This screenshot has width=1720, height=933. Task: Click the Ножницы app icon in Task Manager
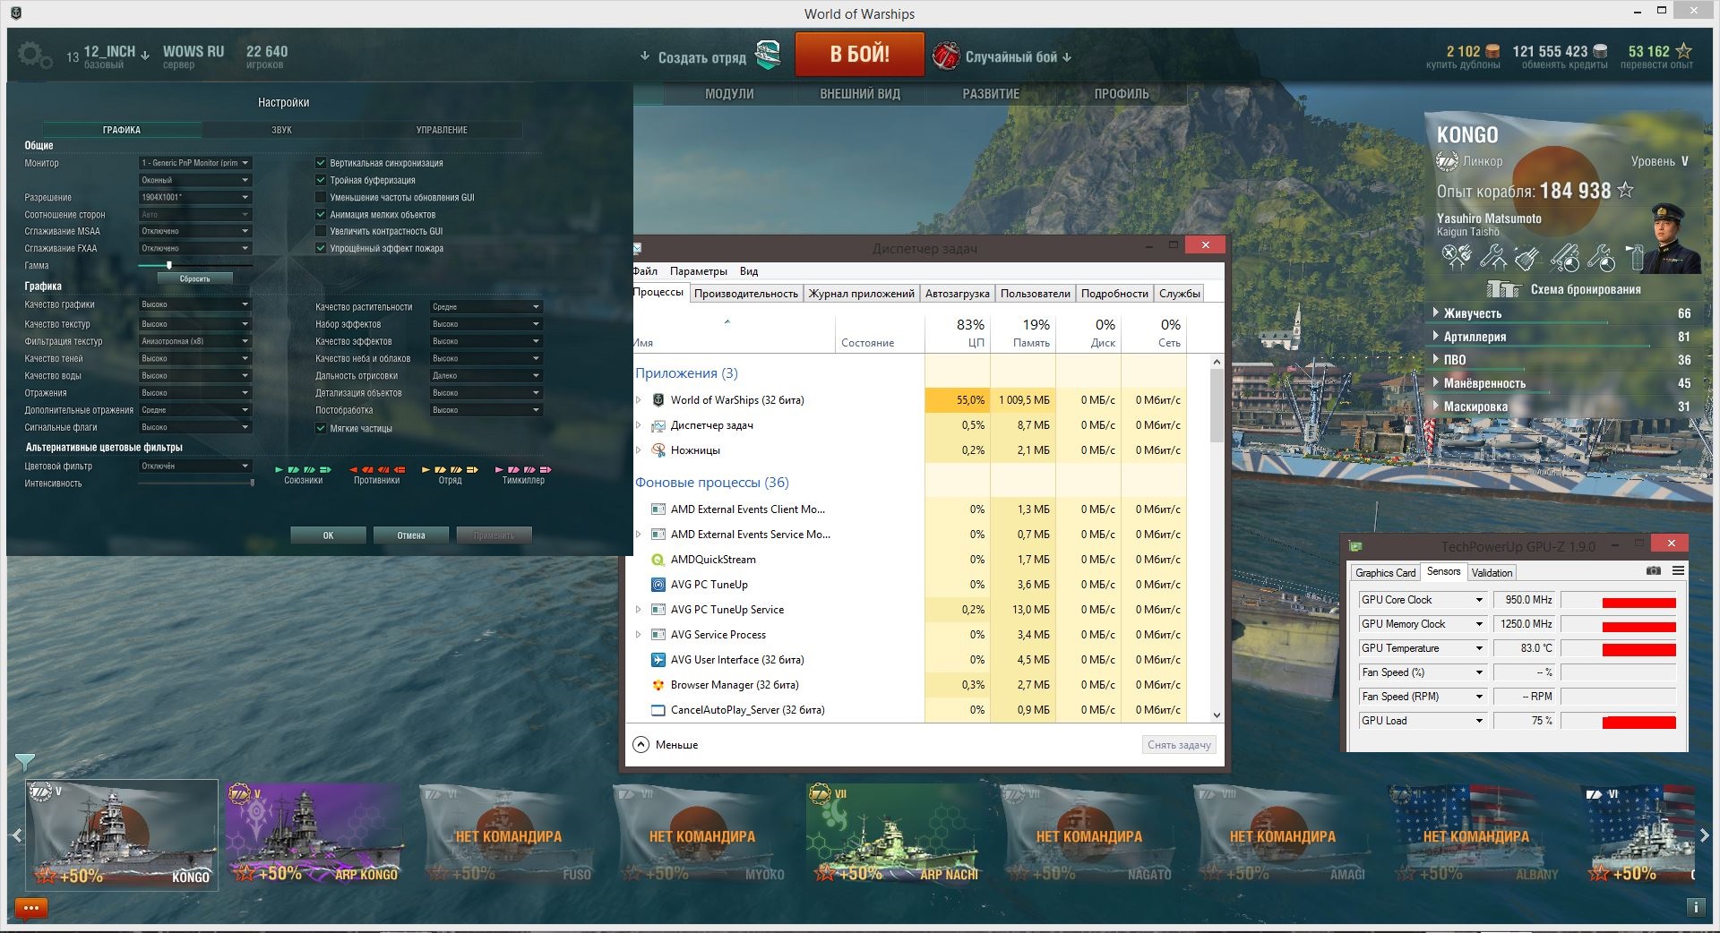(658, 450)
